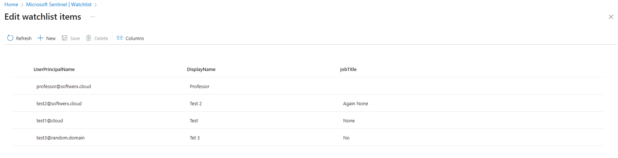The height and width of the screenshot is (158, 618).
Task: Click the 'Tet 3' display name cell
Action: coord(195,138)
